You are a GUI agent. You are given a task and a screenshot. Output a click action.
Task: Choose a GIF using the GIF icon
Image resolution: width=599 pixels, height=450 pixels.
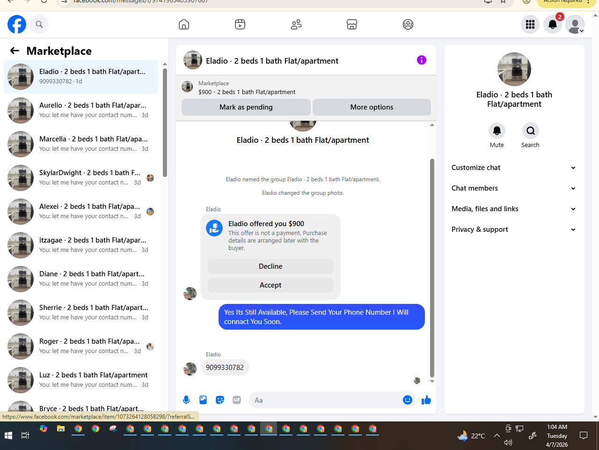237,400
